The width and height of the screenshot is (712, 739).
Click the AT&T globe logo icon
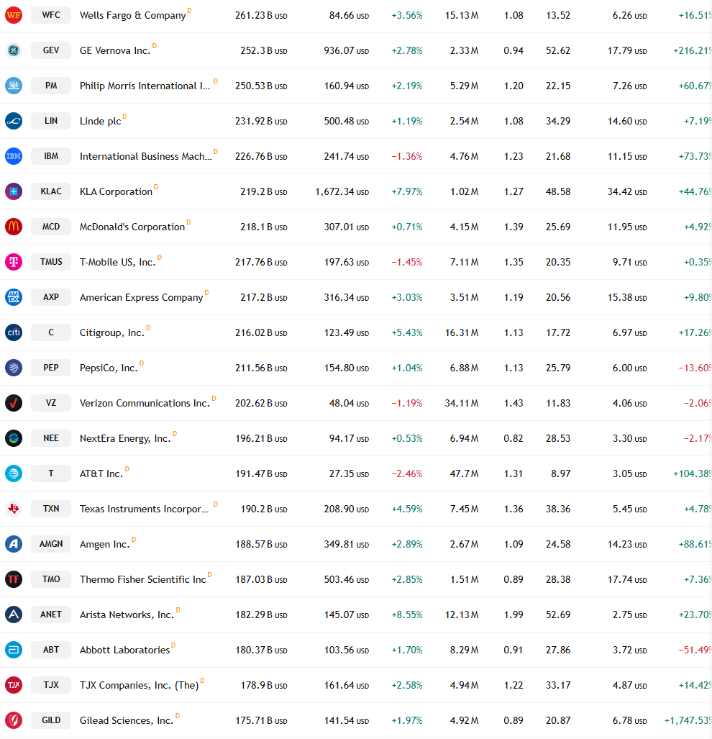[14, 473]
